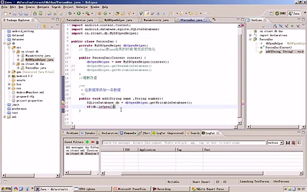Click Collapse All in Package Explorer
Viewport: 307px width, 192px height.
click(x=39, y=26)
